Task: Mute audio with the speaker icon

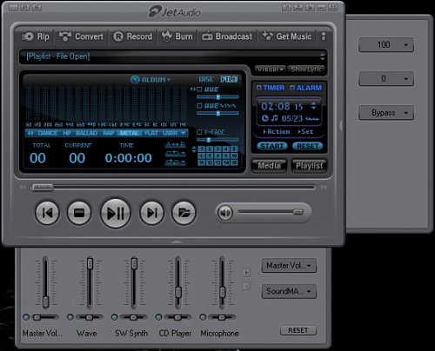Action: [225, 213]
